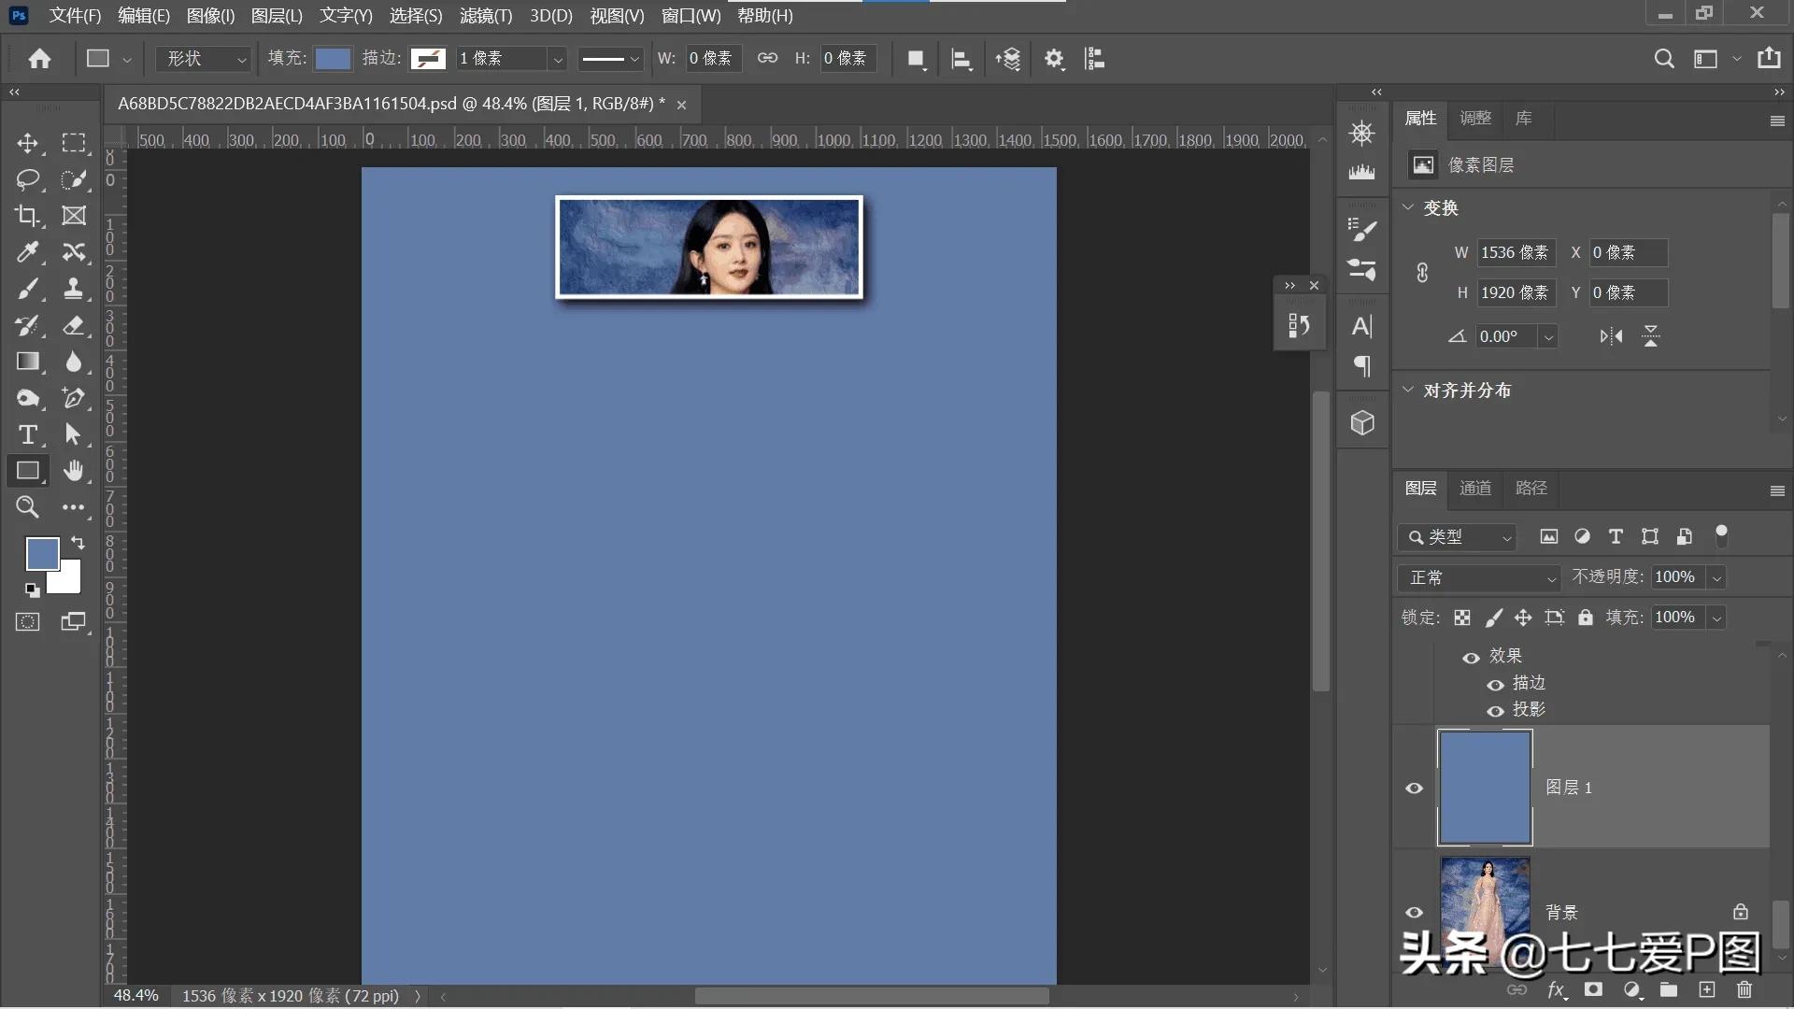This screenshot has width=1794, height=1009.
Task: Click the 调整 panel tab
Action: click(x=1475, y=118)
